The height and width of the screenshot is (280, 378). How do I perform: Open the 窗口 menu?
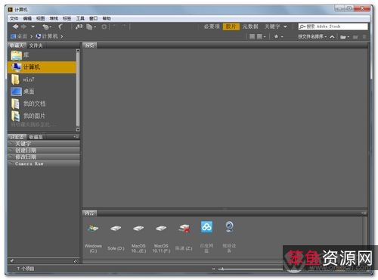[x=93, y=18]
